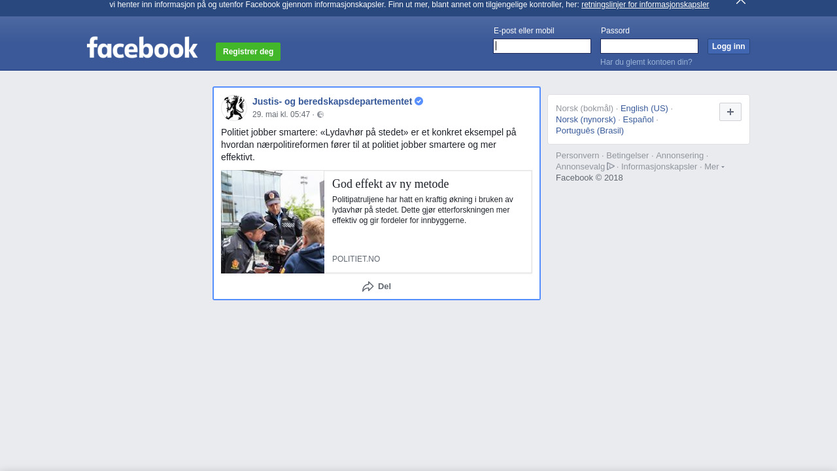Click the public globe privacy icon
The image size is (837, 471).
pos(320,114)
